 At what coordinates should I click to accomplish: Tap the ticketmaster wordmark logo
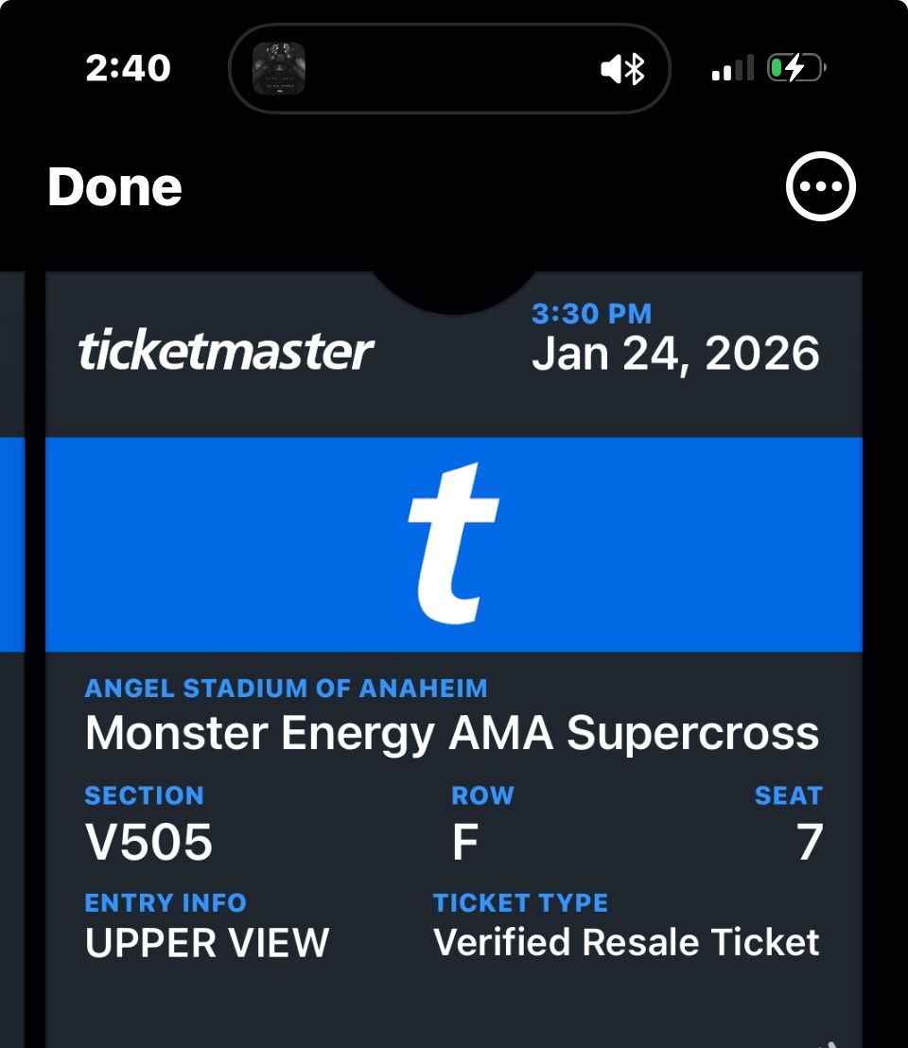225,351
